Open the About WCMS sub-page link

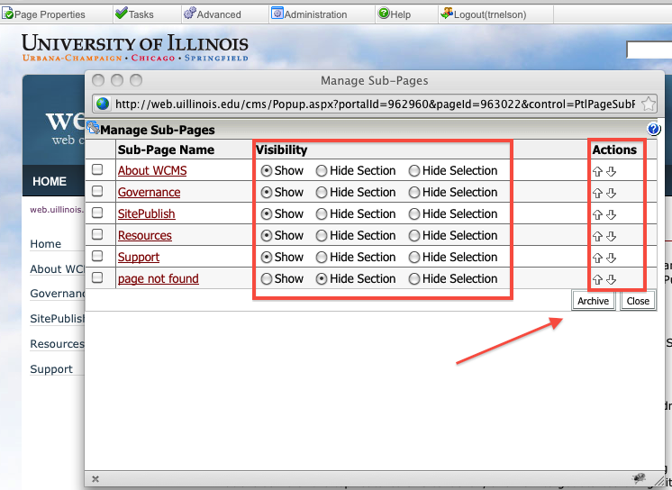(x=152, y=170)
